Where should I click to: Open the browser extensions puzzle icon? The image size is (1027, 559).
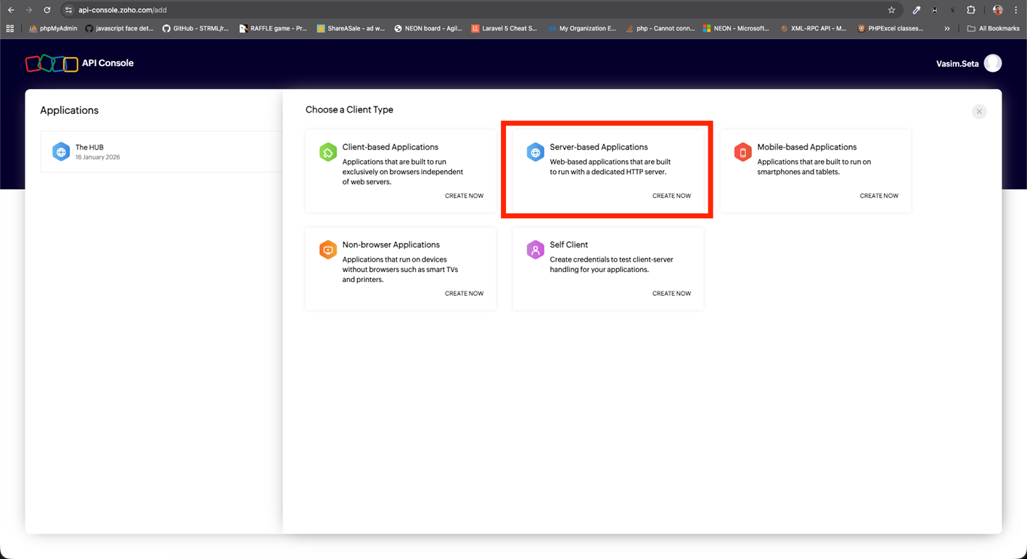pos(971,10)
